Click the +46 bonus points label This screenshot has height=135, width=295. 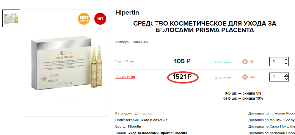tap(252, 77)
